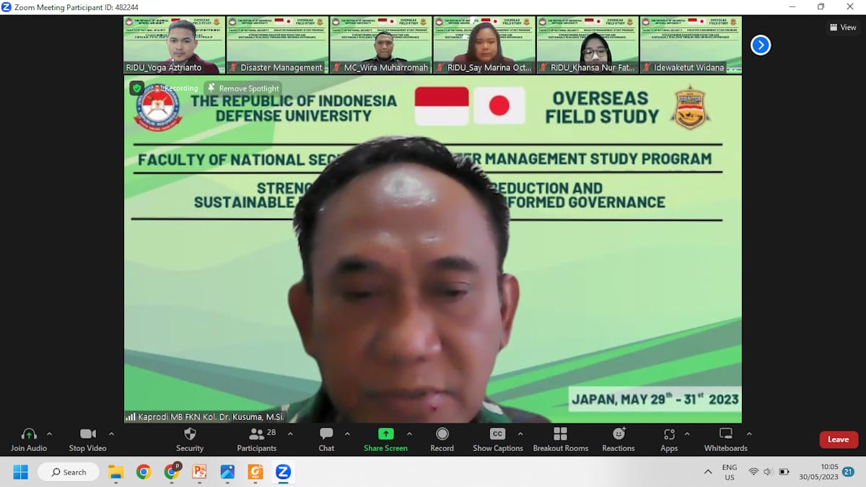The height and width of the screenshot is (487, 866).
Task: Open the blue Photos app on taskbar
Action: point(227,472)
